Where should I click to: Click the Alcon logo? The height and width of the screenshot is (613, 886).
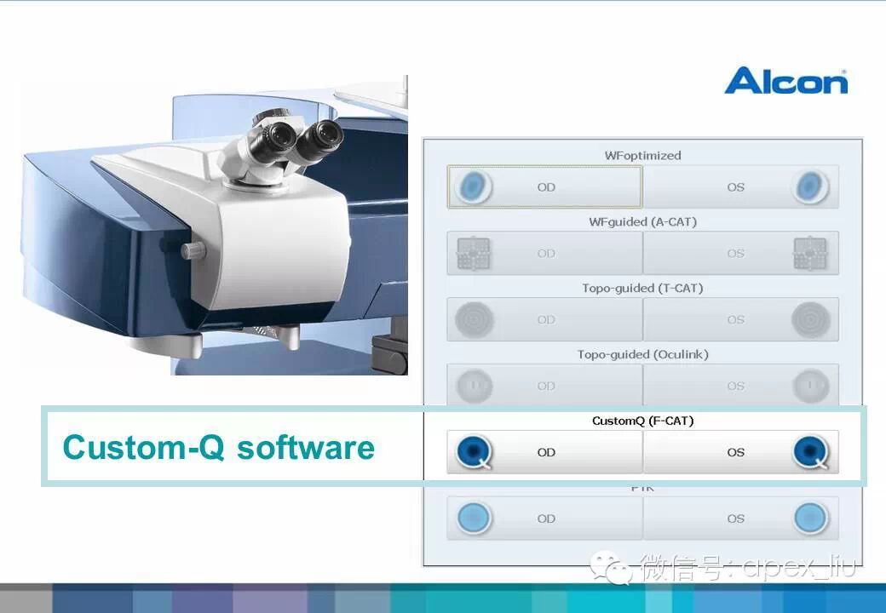pos(786,81)
